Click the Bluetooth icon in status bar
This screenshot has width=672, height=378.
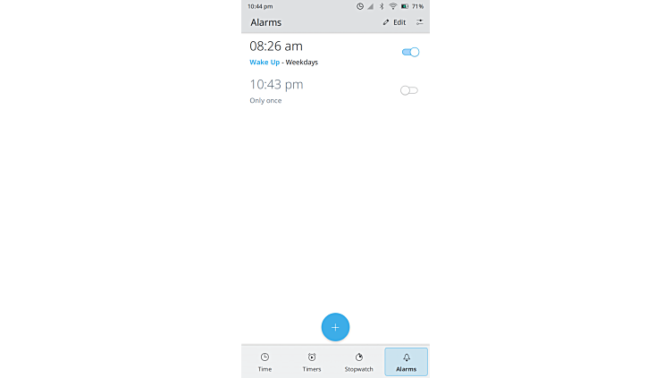point(382,6)
